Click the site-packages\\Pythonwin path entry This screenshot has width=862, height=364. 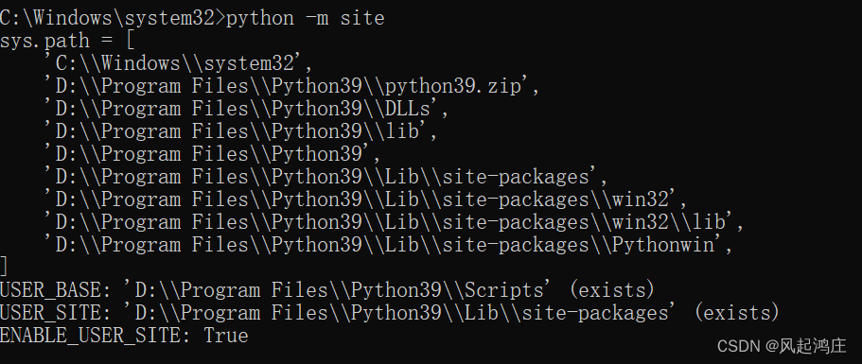(388, 245)
